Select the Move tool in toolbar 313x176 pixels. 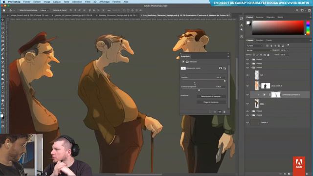tap(2, 20)
